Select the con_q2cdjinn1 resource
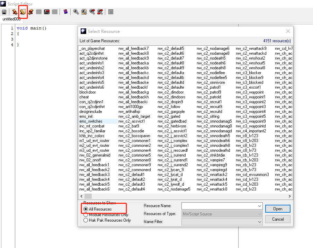313x248 pixels. pyautogui.click(x=91, y=102)
